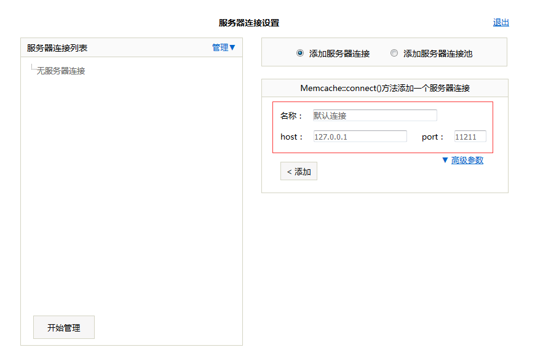543x358 pixels.
Task: Click the 名称 input showing 默认连接
Action: click(374, 115)
